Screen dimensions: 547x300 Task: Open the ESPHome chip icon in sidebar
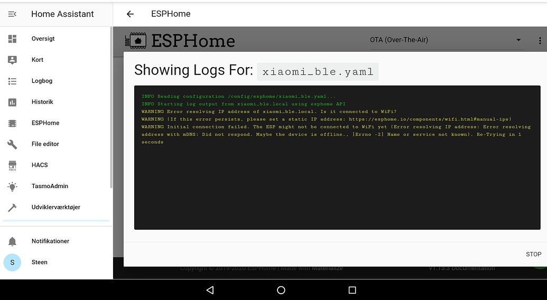click(x=12, y=124)
